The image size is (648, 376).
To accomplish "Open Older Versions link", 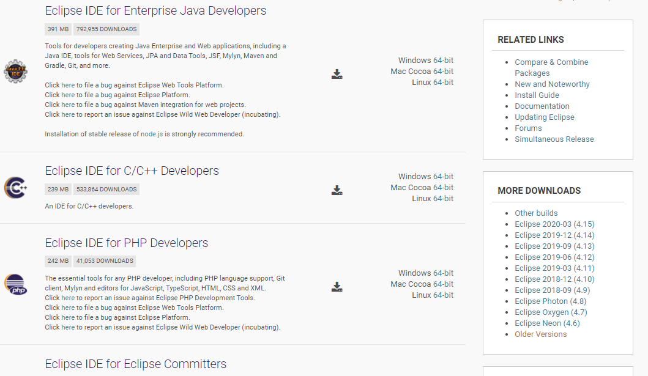I will click(x=540, y=334).
